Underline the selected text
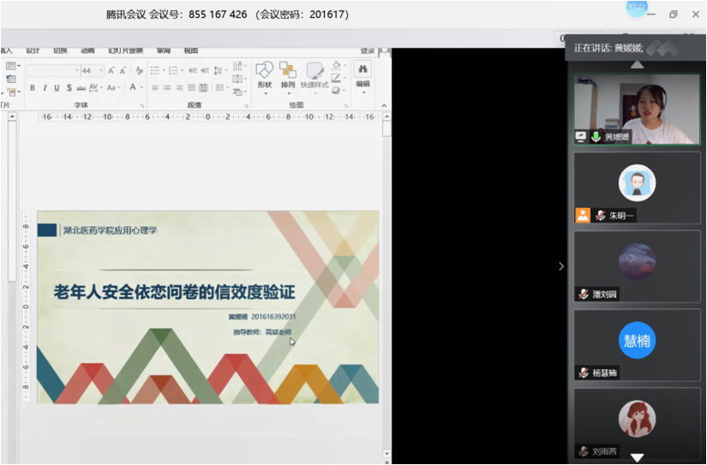This screenshot has width=707, height=465. point(57,87)
